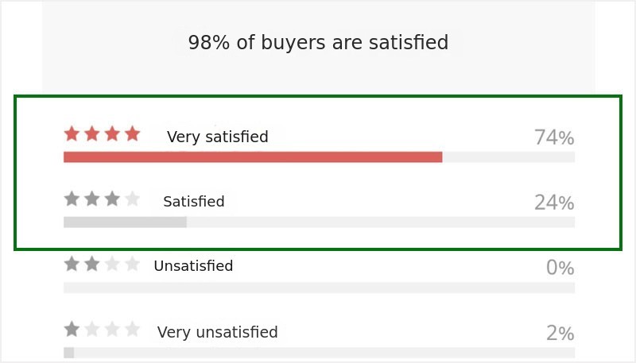Click the red four-star rating icon
Image resolution: width=636 pixels, height=363 pixels.
coord(103,133)
